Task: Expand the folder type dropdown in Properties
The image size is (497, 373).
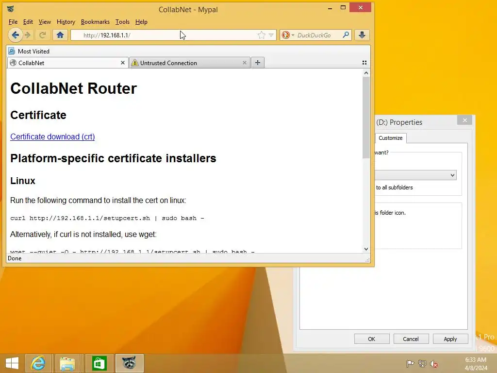Action: tap(452, 175)
